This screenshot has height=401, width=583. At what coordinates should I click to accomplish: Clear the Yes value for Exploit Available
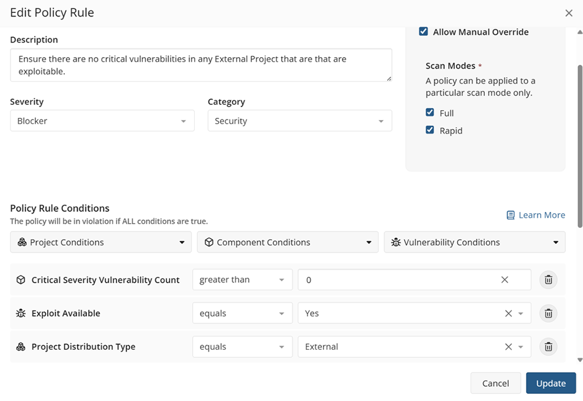tap(508, 313)
